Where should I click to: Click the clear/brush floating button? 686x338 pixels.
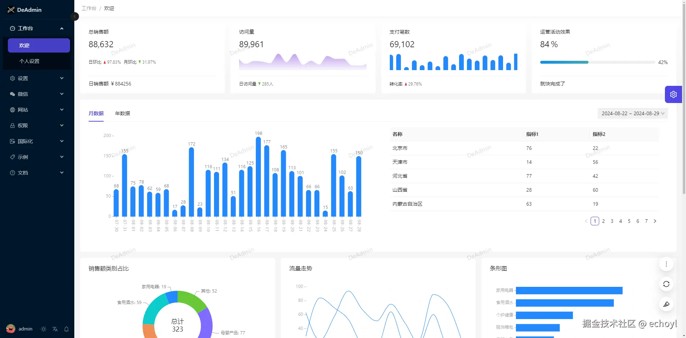click(666, 304)
